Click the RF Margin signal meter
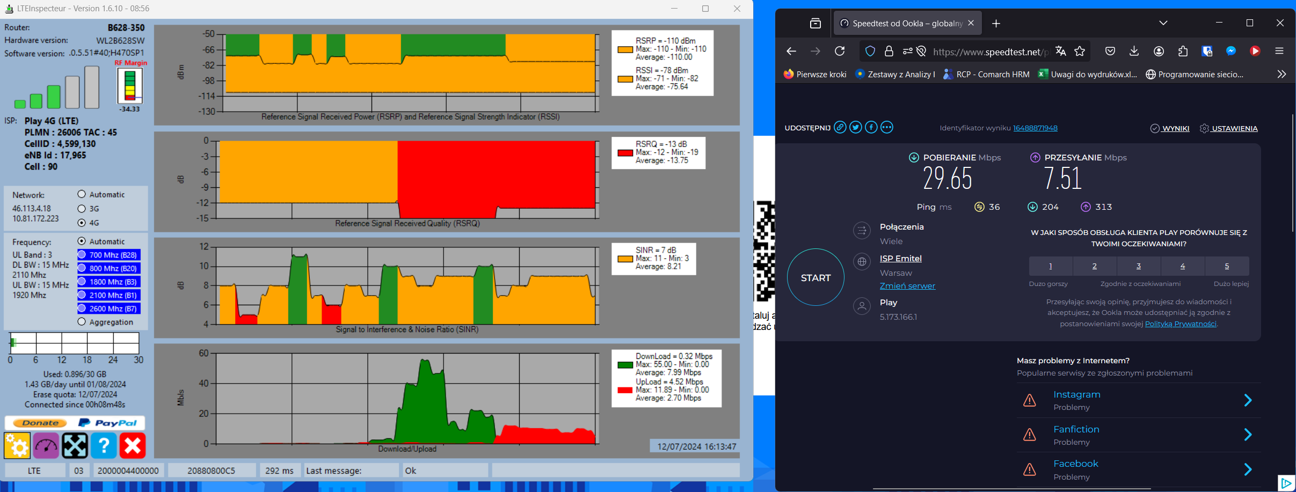 pyautogui.click(x=130, y=86)
